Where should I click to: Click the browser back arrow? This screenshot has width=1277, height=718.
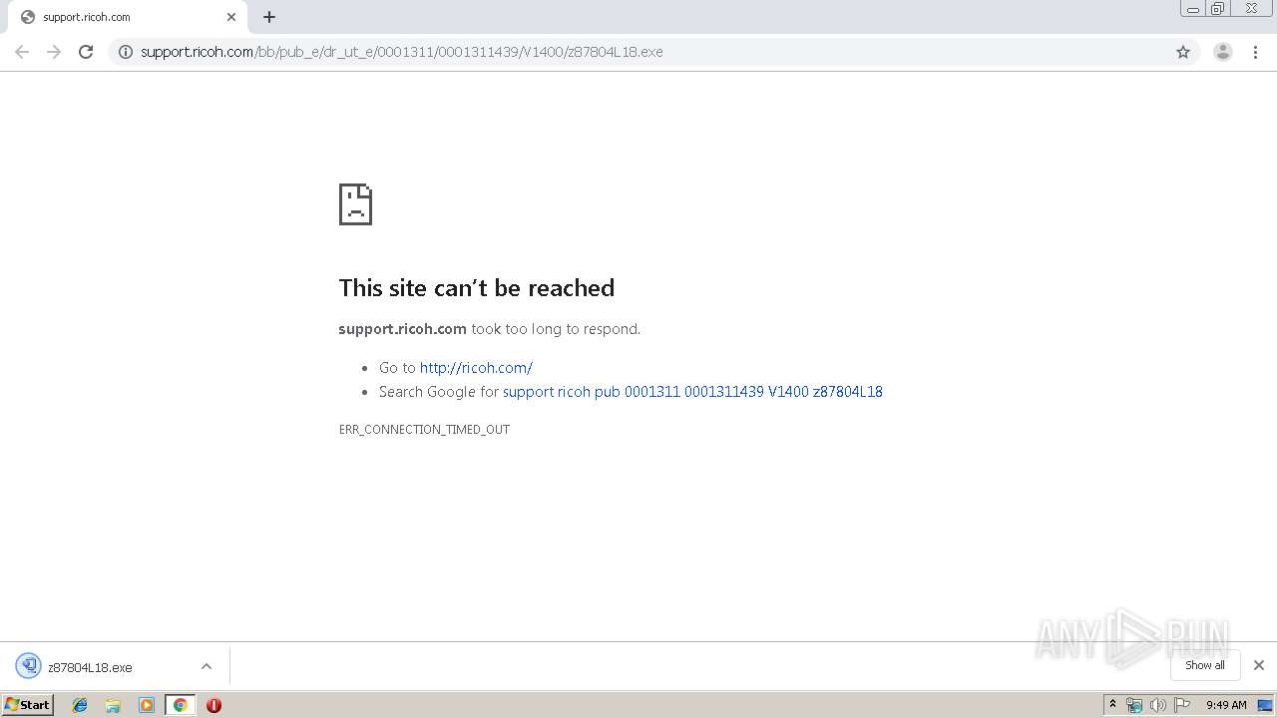[x=22, y=52]
